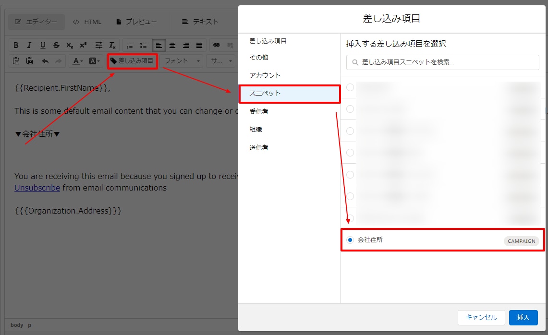
Task: Undo the last edit
Action: point(45,61)
